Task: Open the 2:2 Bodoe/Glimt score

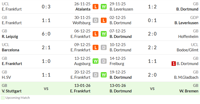Action: click(152, 47)
